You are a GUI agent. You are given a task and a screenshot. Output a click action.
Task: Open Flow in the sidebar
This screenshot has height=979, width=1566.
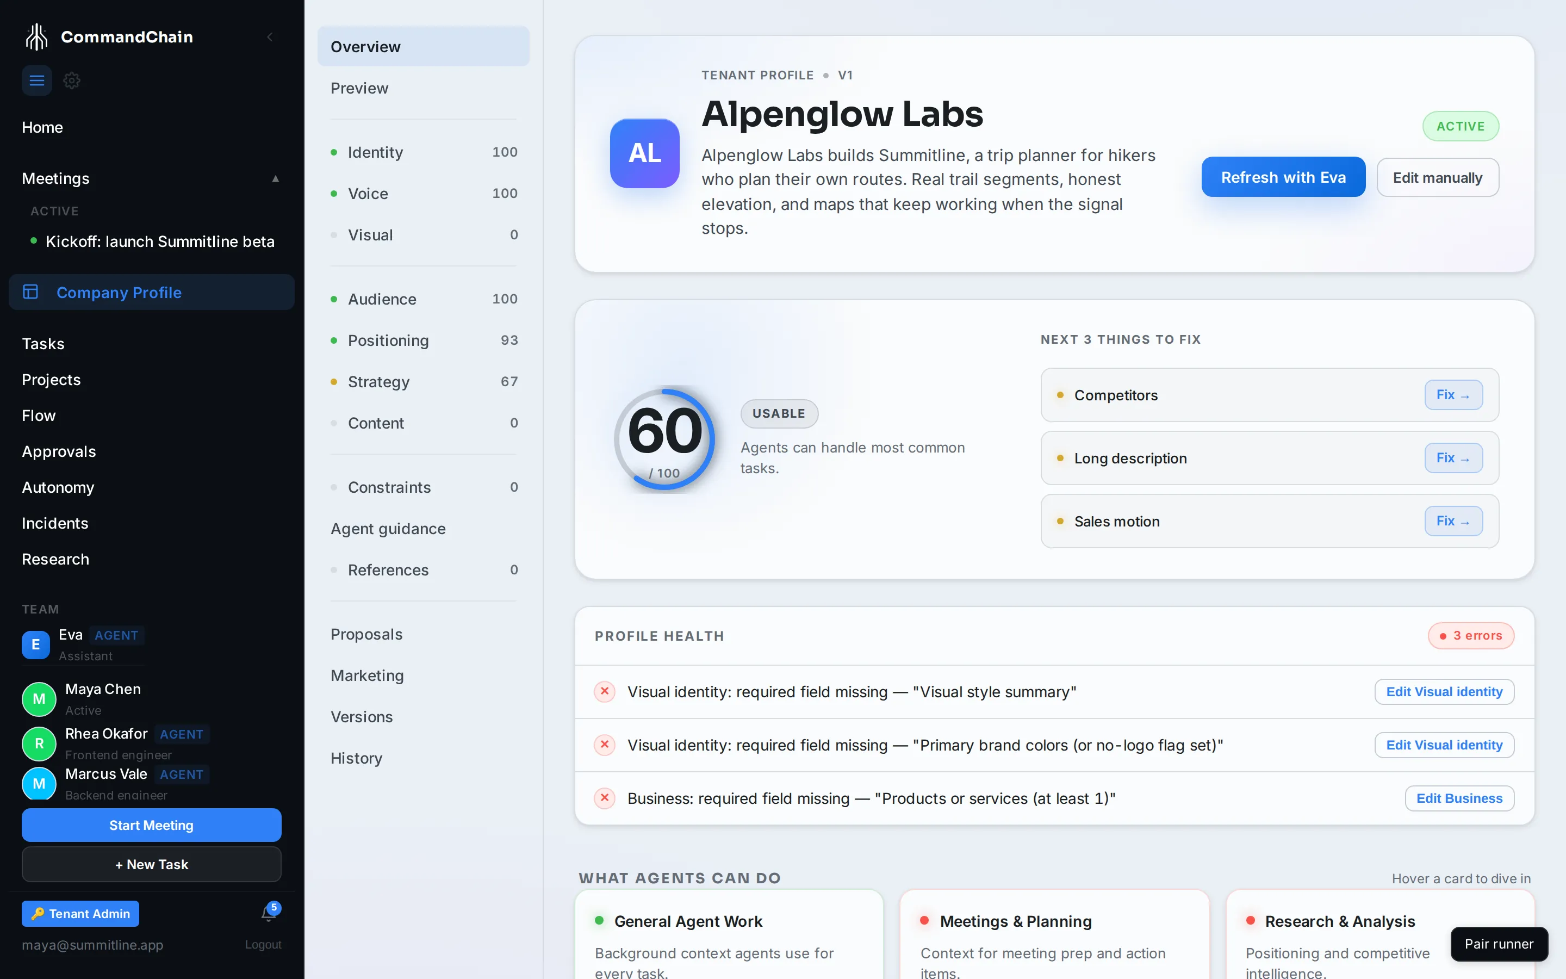[x=39, y=416]
